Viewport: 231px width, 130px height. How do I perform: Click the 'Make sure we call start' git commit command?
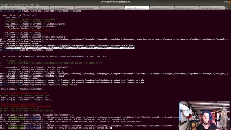[64, 119]
